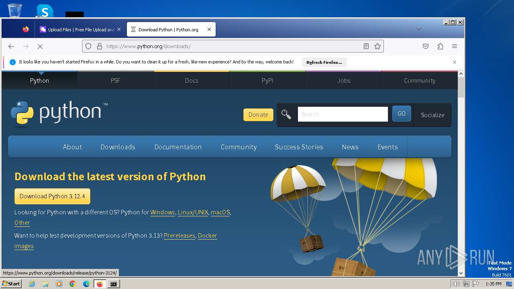Launch Microsoft Edge from the taskbar
This screenshot has height=289, width=514.
coord(86,284)
